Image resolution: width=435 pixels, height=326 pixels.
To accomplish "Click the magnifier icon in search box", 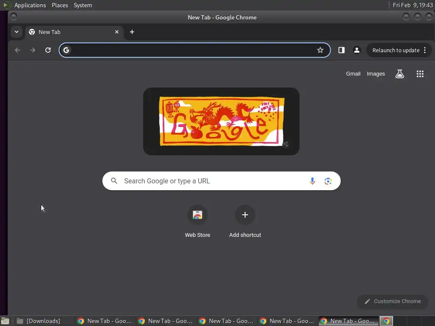I will click(114, 181).
